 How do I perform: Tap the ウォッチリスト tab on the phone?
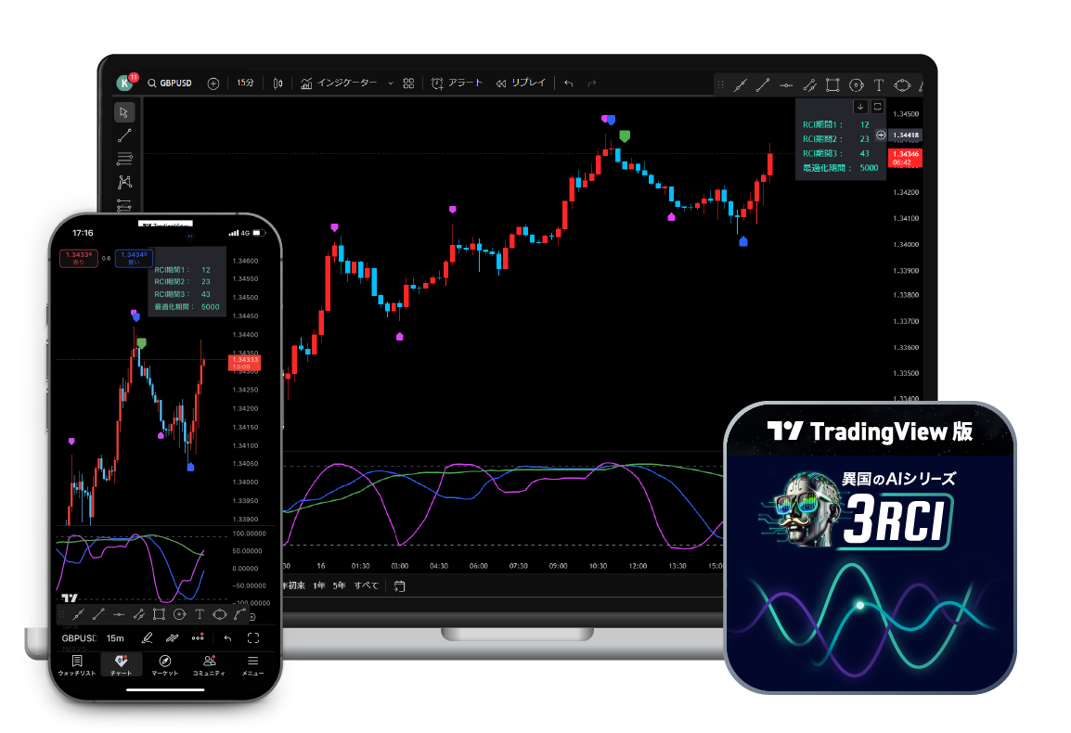(x=77, y=664)
